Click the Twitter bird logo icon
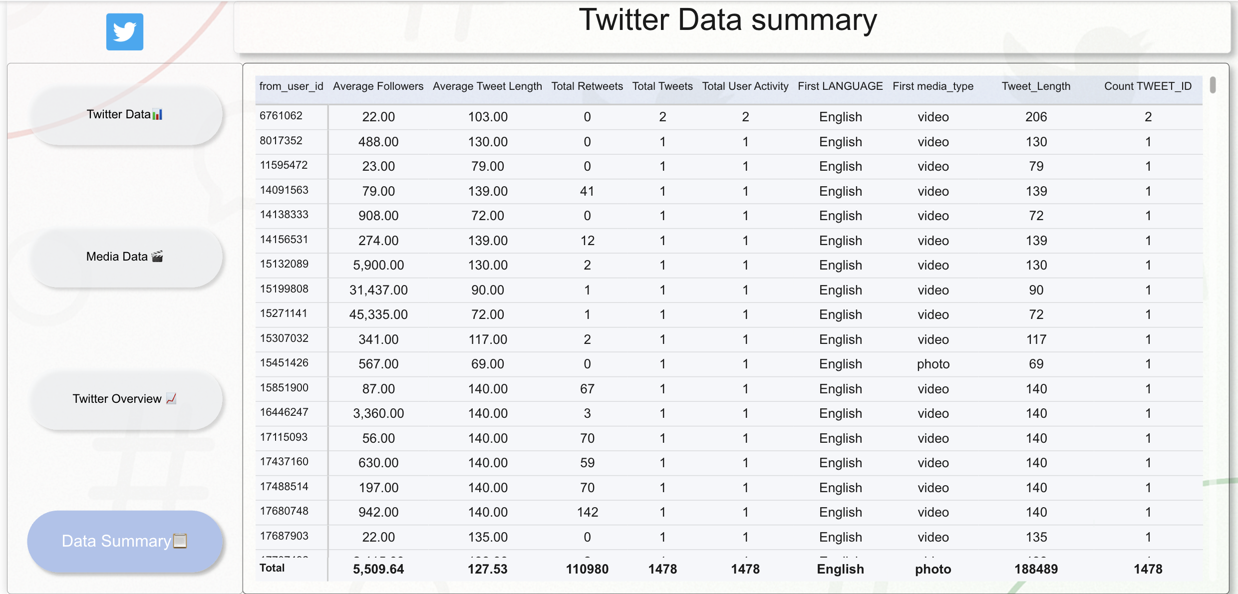1238x594 pixels. 125,32
